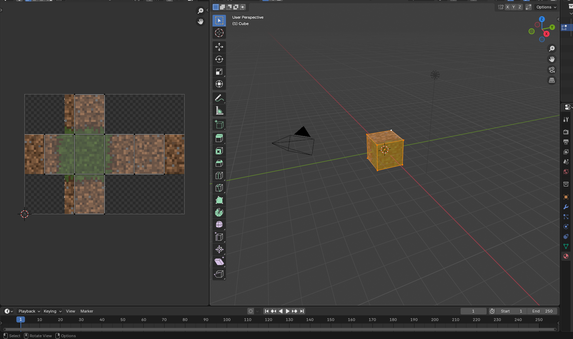Select the Edge Slide tool
573x339 pixels.
[x=219, y=237]
